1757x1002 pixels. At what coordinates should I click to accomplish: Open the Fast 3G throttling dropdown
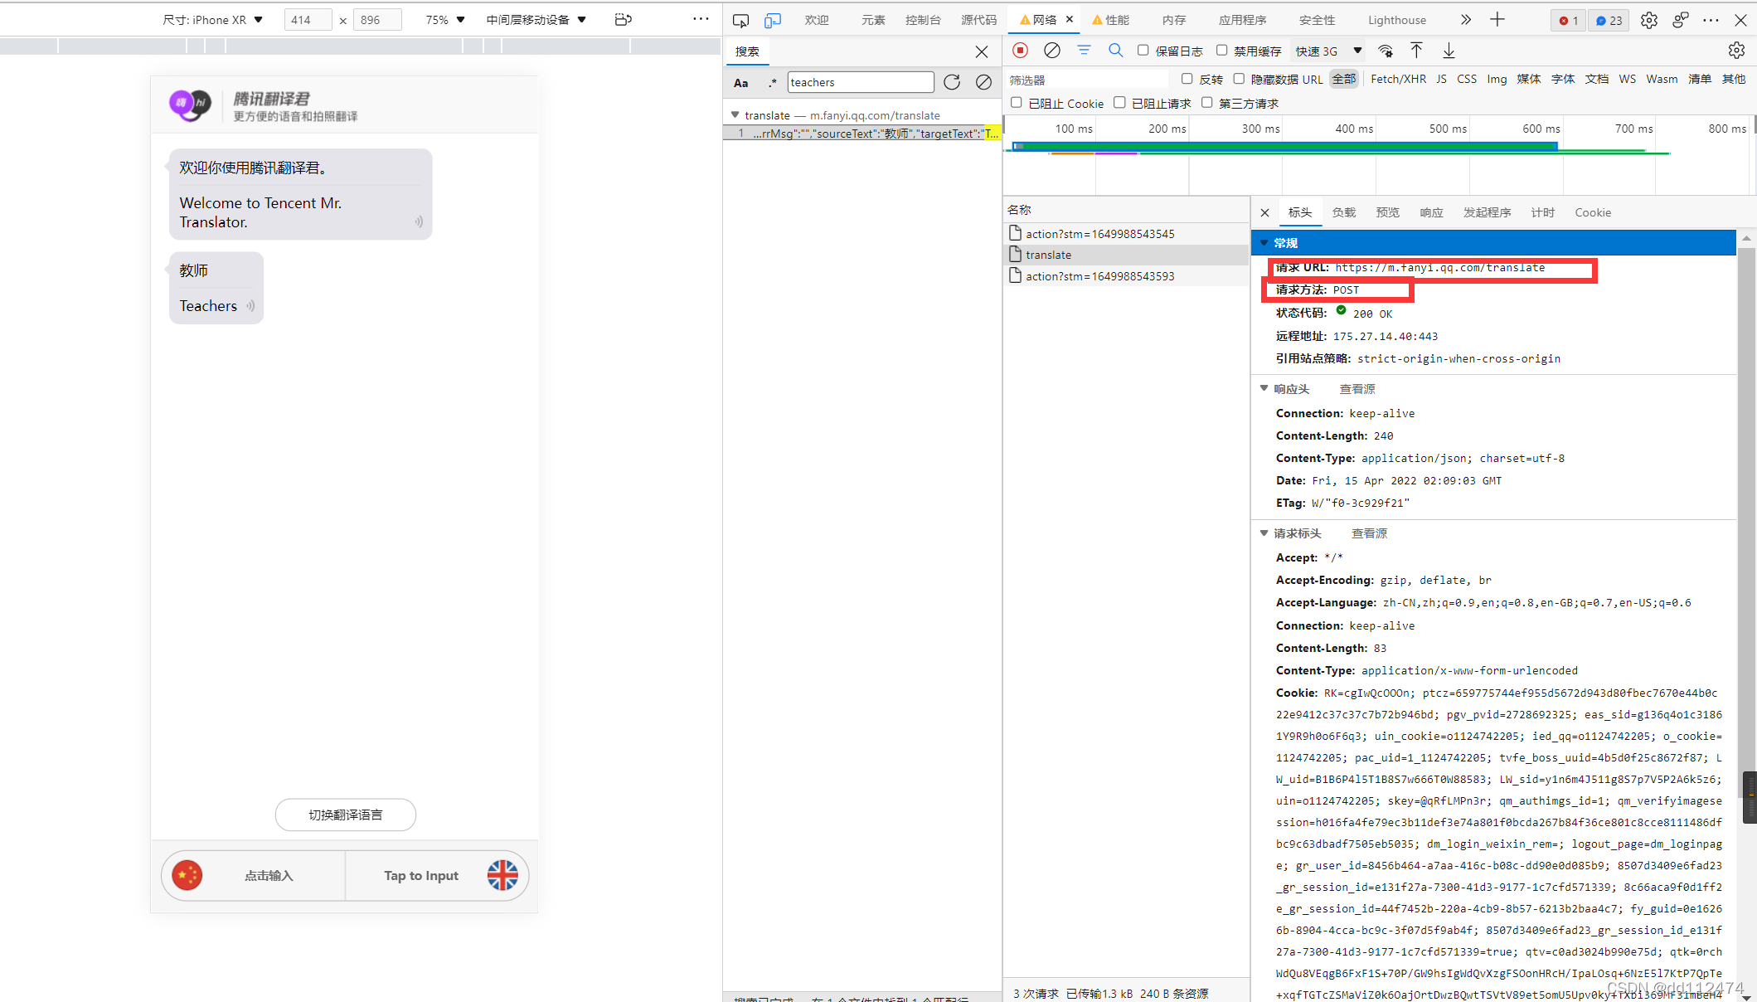tap(1329, 51)
